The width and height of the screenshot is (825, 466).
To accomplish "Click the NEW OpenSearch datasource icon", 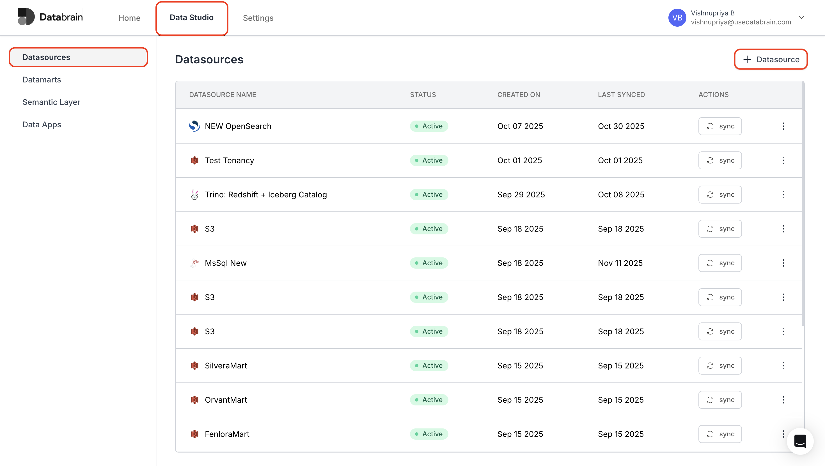I will [x=194, y=126].
